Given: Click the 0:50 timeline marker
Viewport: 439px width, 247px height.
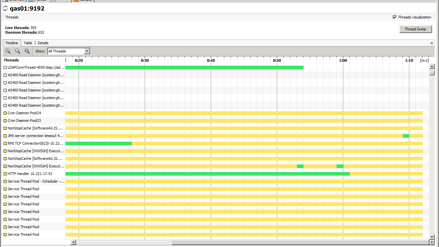Looking at the screenshot, I should tap(277, 60).
